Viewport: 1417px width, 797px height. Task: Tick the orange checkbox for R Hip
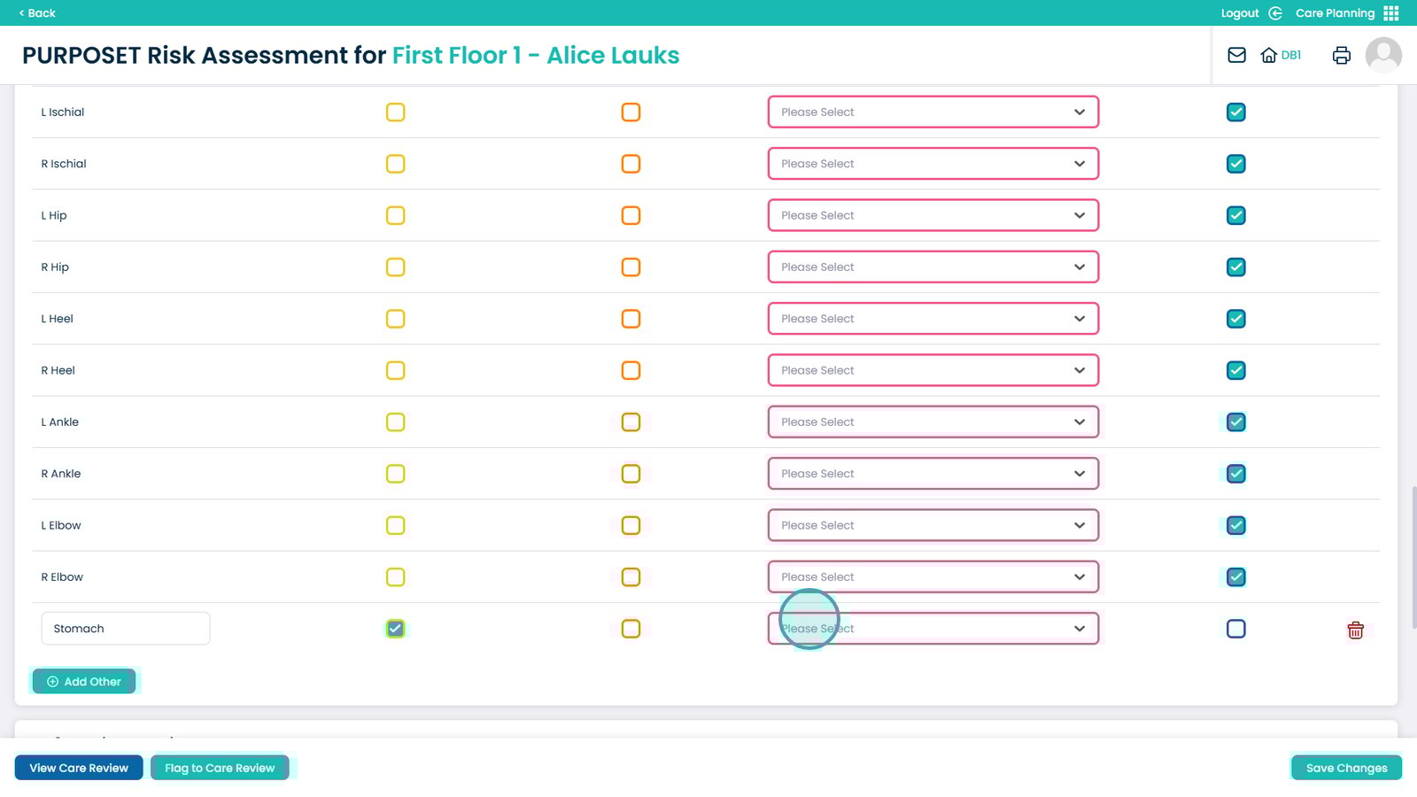[x=631, y=267]
